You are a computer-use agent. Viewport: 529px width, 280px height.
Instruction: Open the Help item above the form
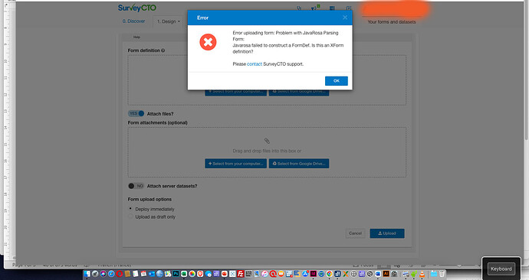[136, 37]
